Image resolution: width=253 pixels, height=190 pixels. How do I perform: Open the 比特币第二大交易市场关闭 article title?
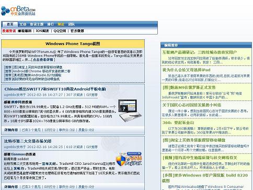(28, 141)
